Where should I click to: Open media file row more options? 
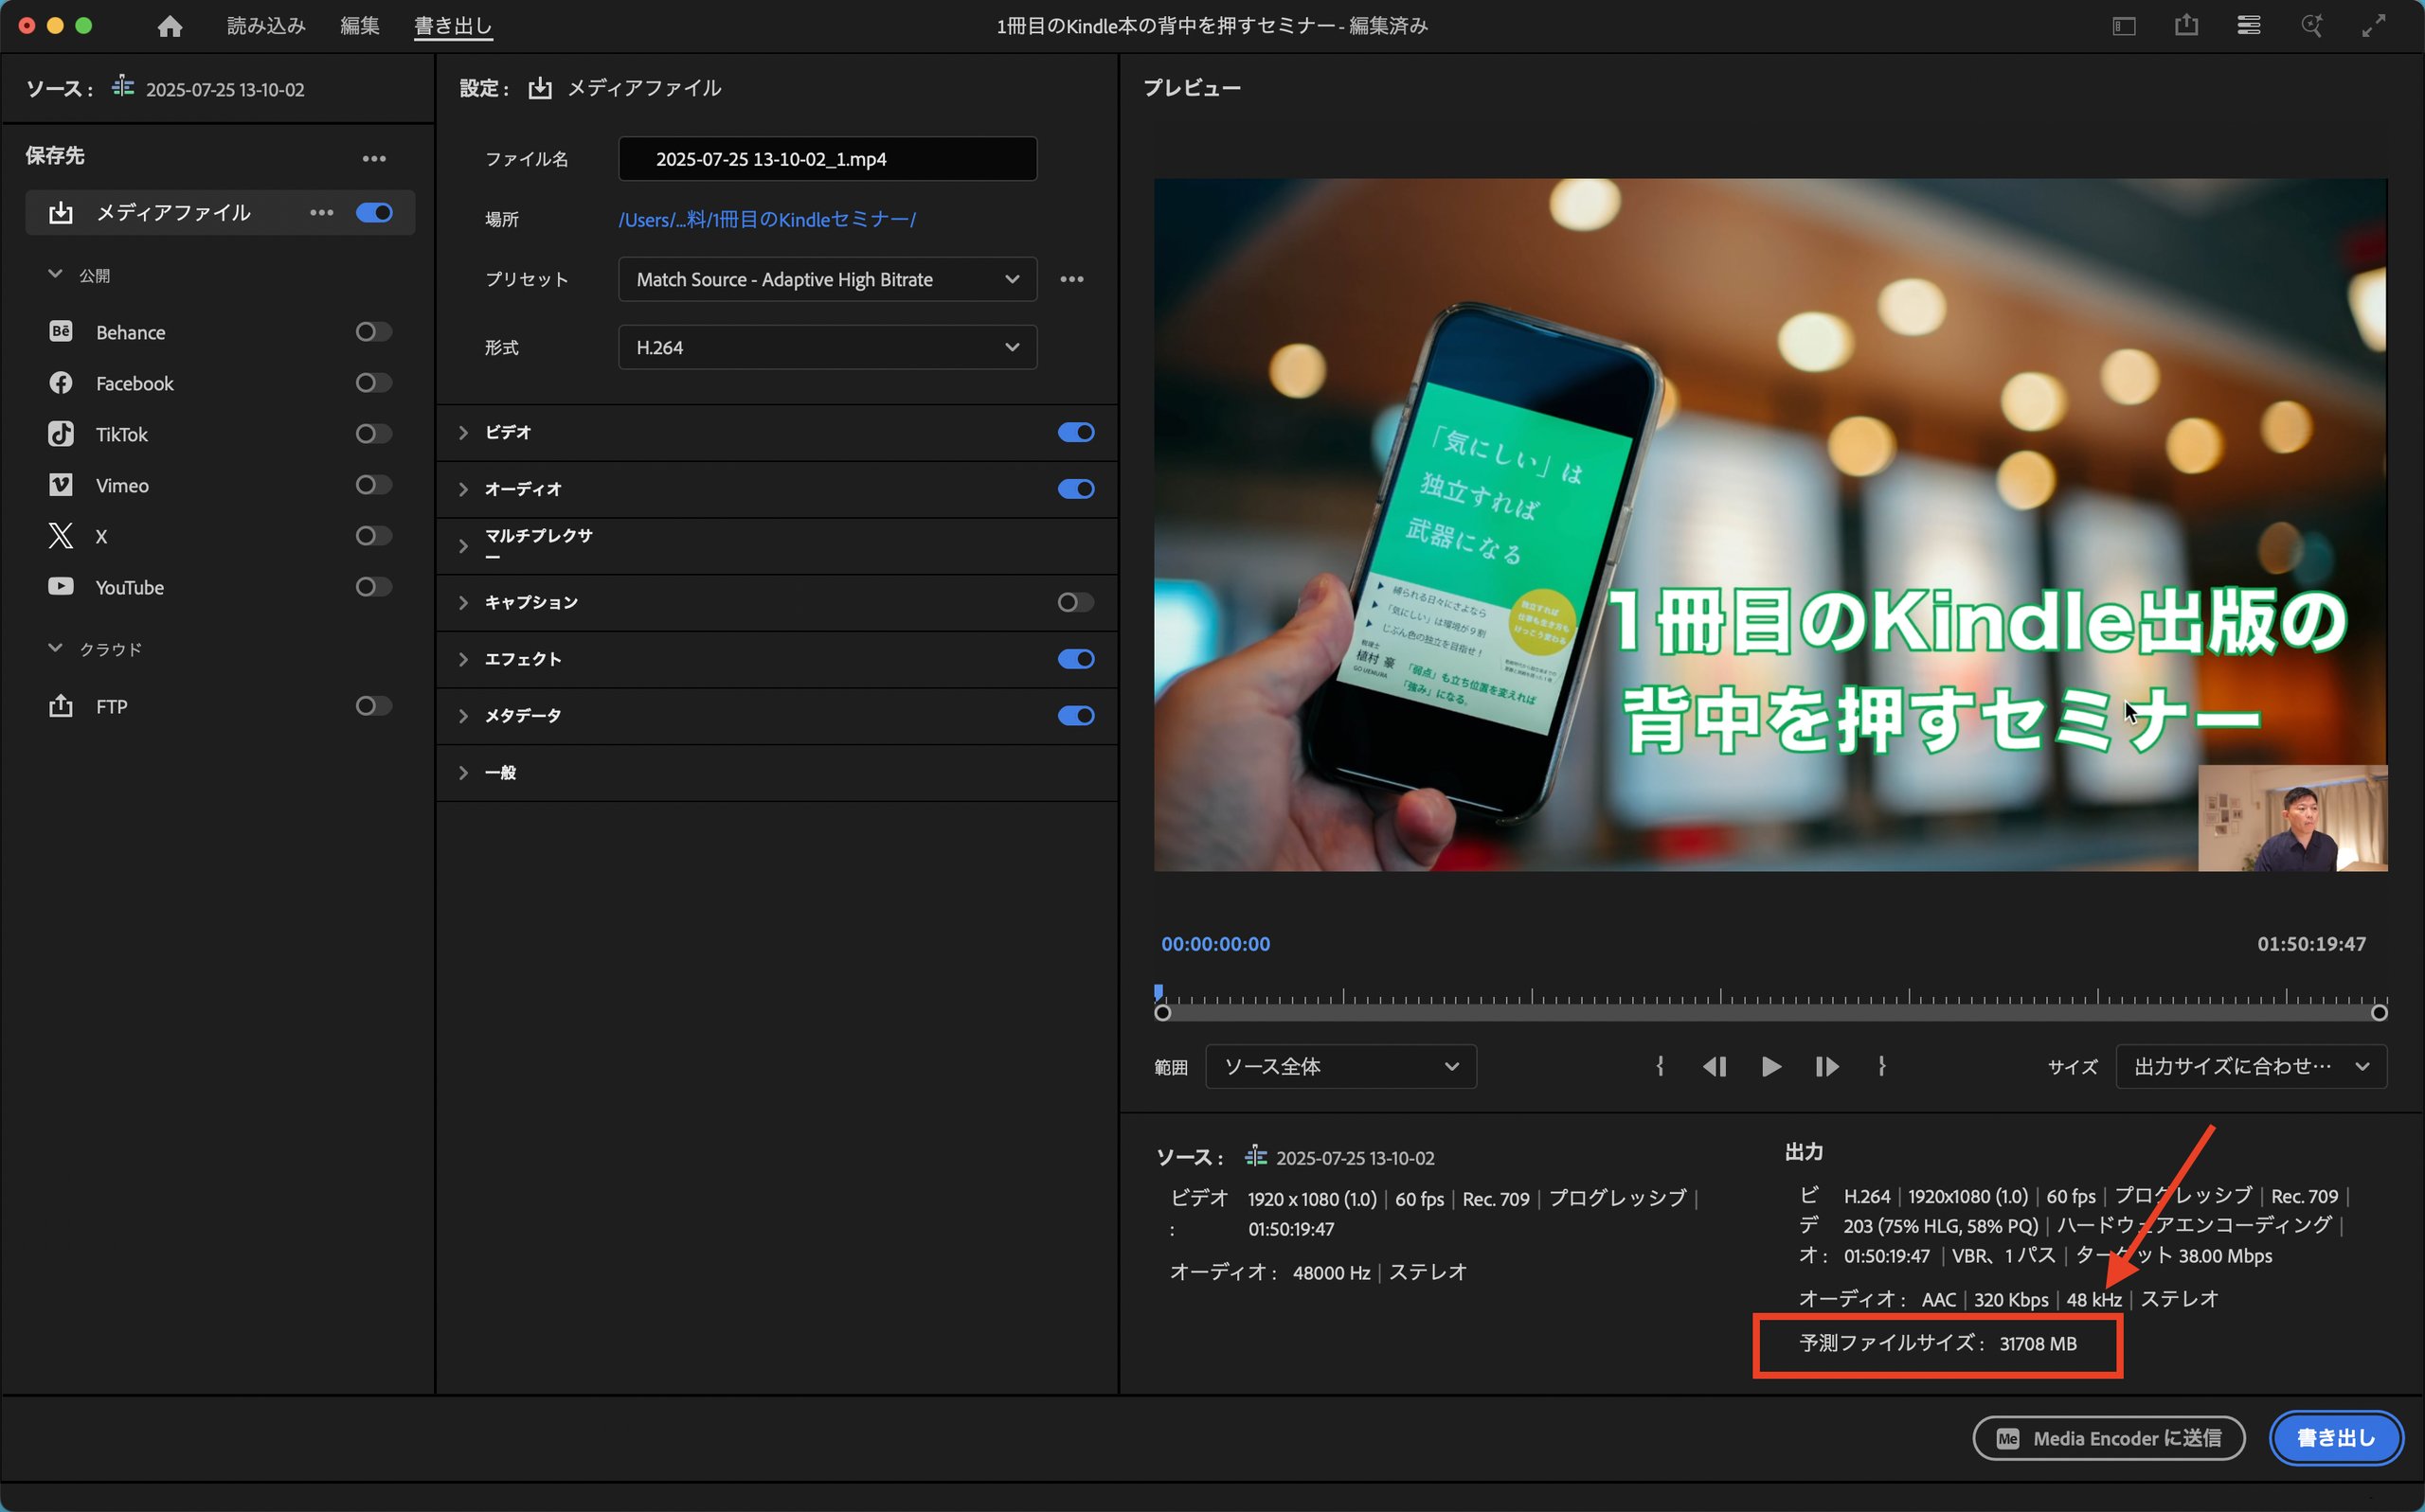point(321,212)
